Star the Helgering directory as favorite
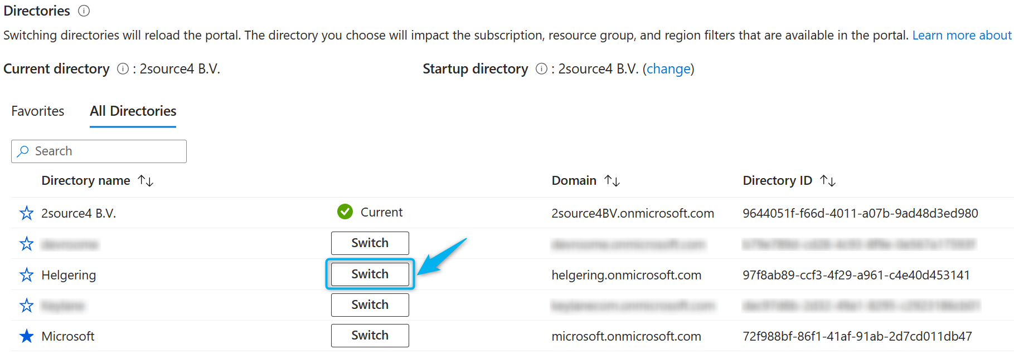 coord(26,275)
